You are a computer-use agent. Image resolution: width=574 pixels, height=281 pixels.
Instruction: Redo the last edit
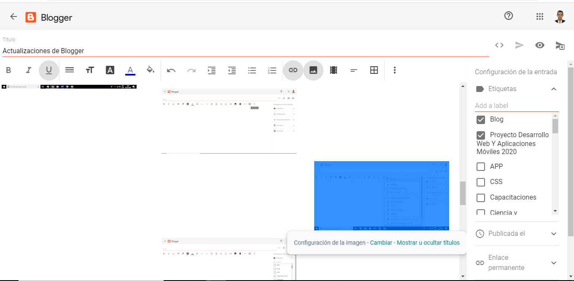[191, 70]
